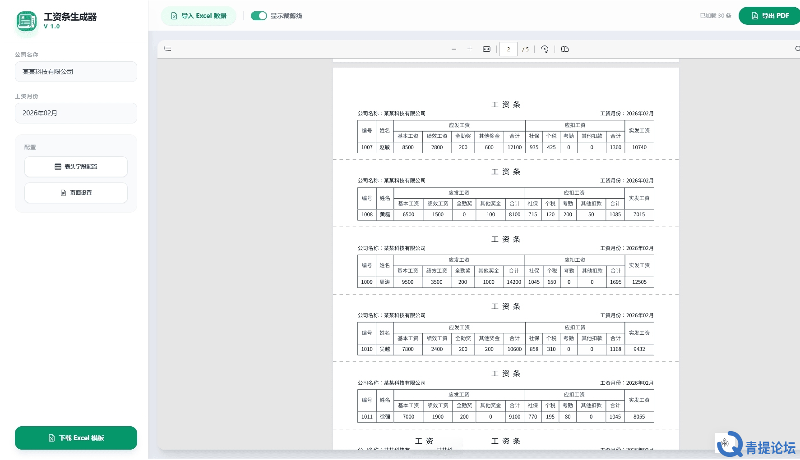Image resolution: width=800 pixels, height=460 pixels.
Task: Toggle the 显示裁剪线 switch
Action: click(x=259, y=16)
